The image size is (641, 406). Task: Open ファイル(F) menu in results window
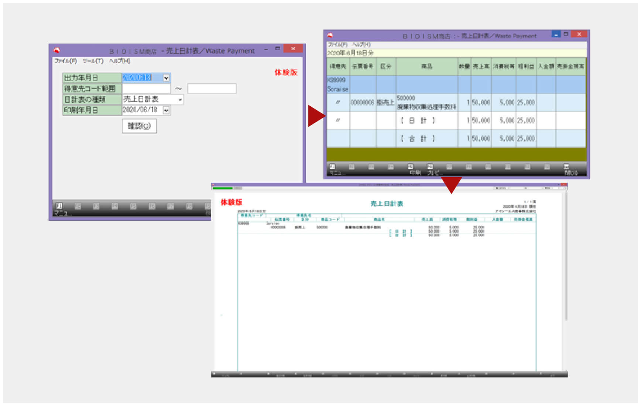(x=338, y=44)
